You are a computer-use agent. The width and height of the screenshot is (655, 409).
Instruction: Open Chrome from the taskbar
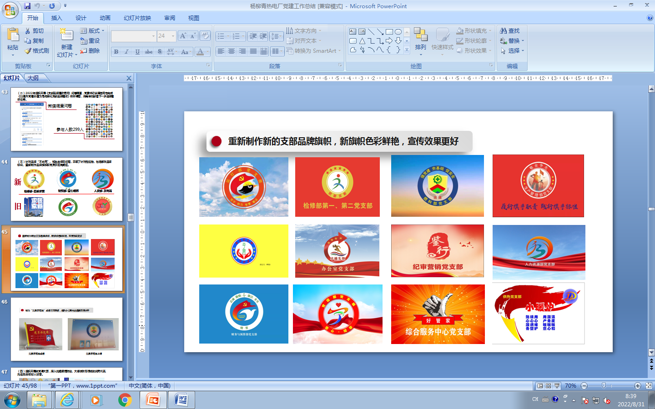click(x=125, y=400)
